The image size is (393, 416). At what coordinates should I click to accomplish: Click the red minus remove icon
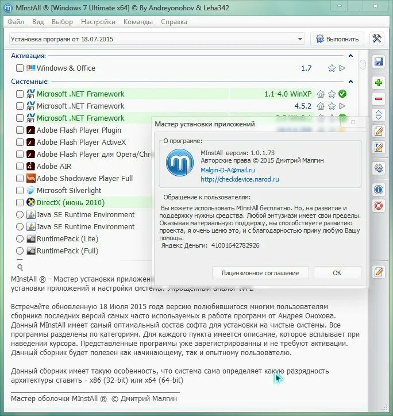click(379, 99)
